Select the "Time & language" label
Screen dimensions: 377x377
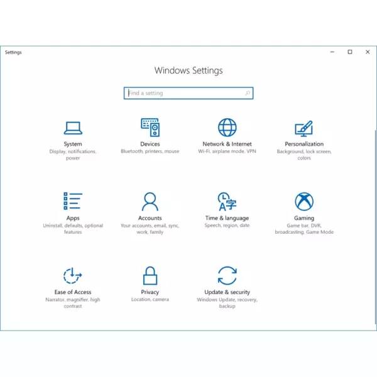point(227,218)
